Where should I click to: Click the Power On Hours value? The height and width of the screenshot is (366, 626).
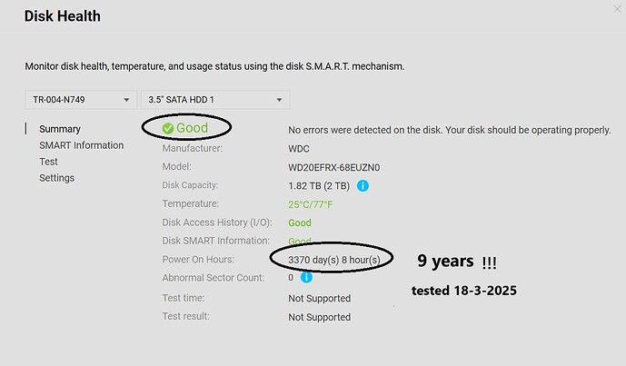coord(340,260)
